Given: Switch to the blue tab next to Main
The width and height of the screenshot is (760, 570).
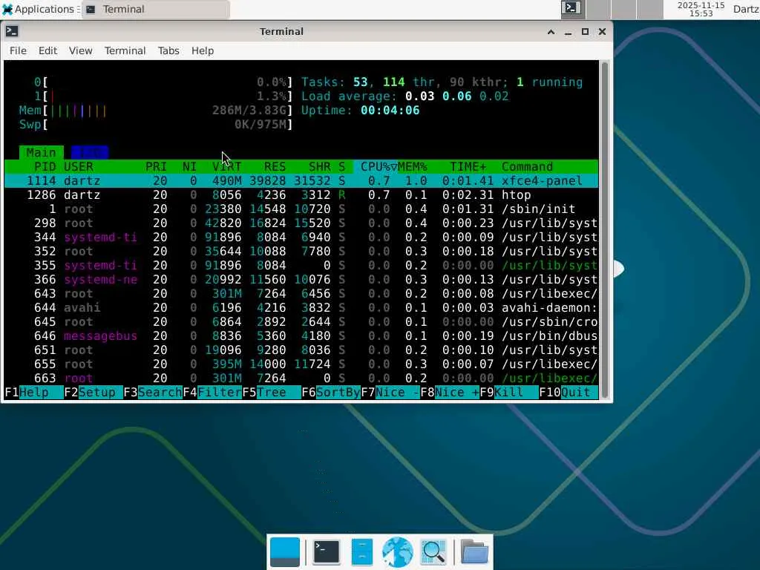Looking at the screenshot, I should 89,153.
